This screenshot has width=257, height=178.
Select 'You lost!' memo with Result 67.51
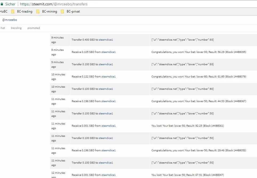point(188,175)
